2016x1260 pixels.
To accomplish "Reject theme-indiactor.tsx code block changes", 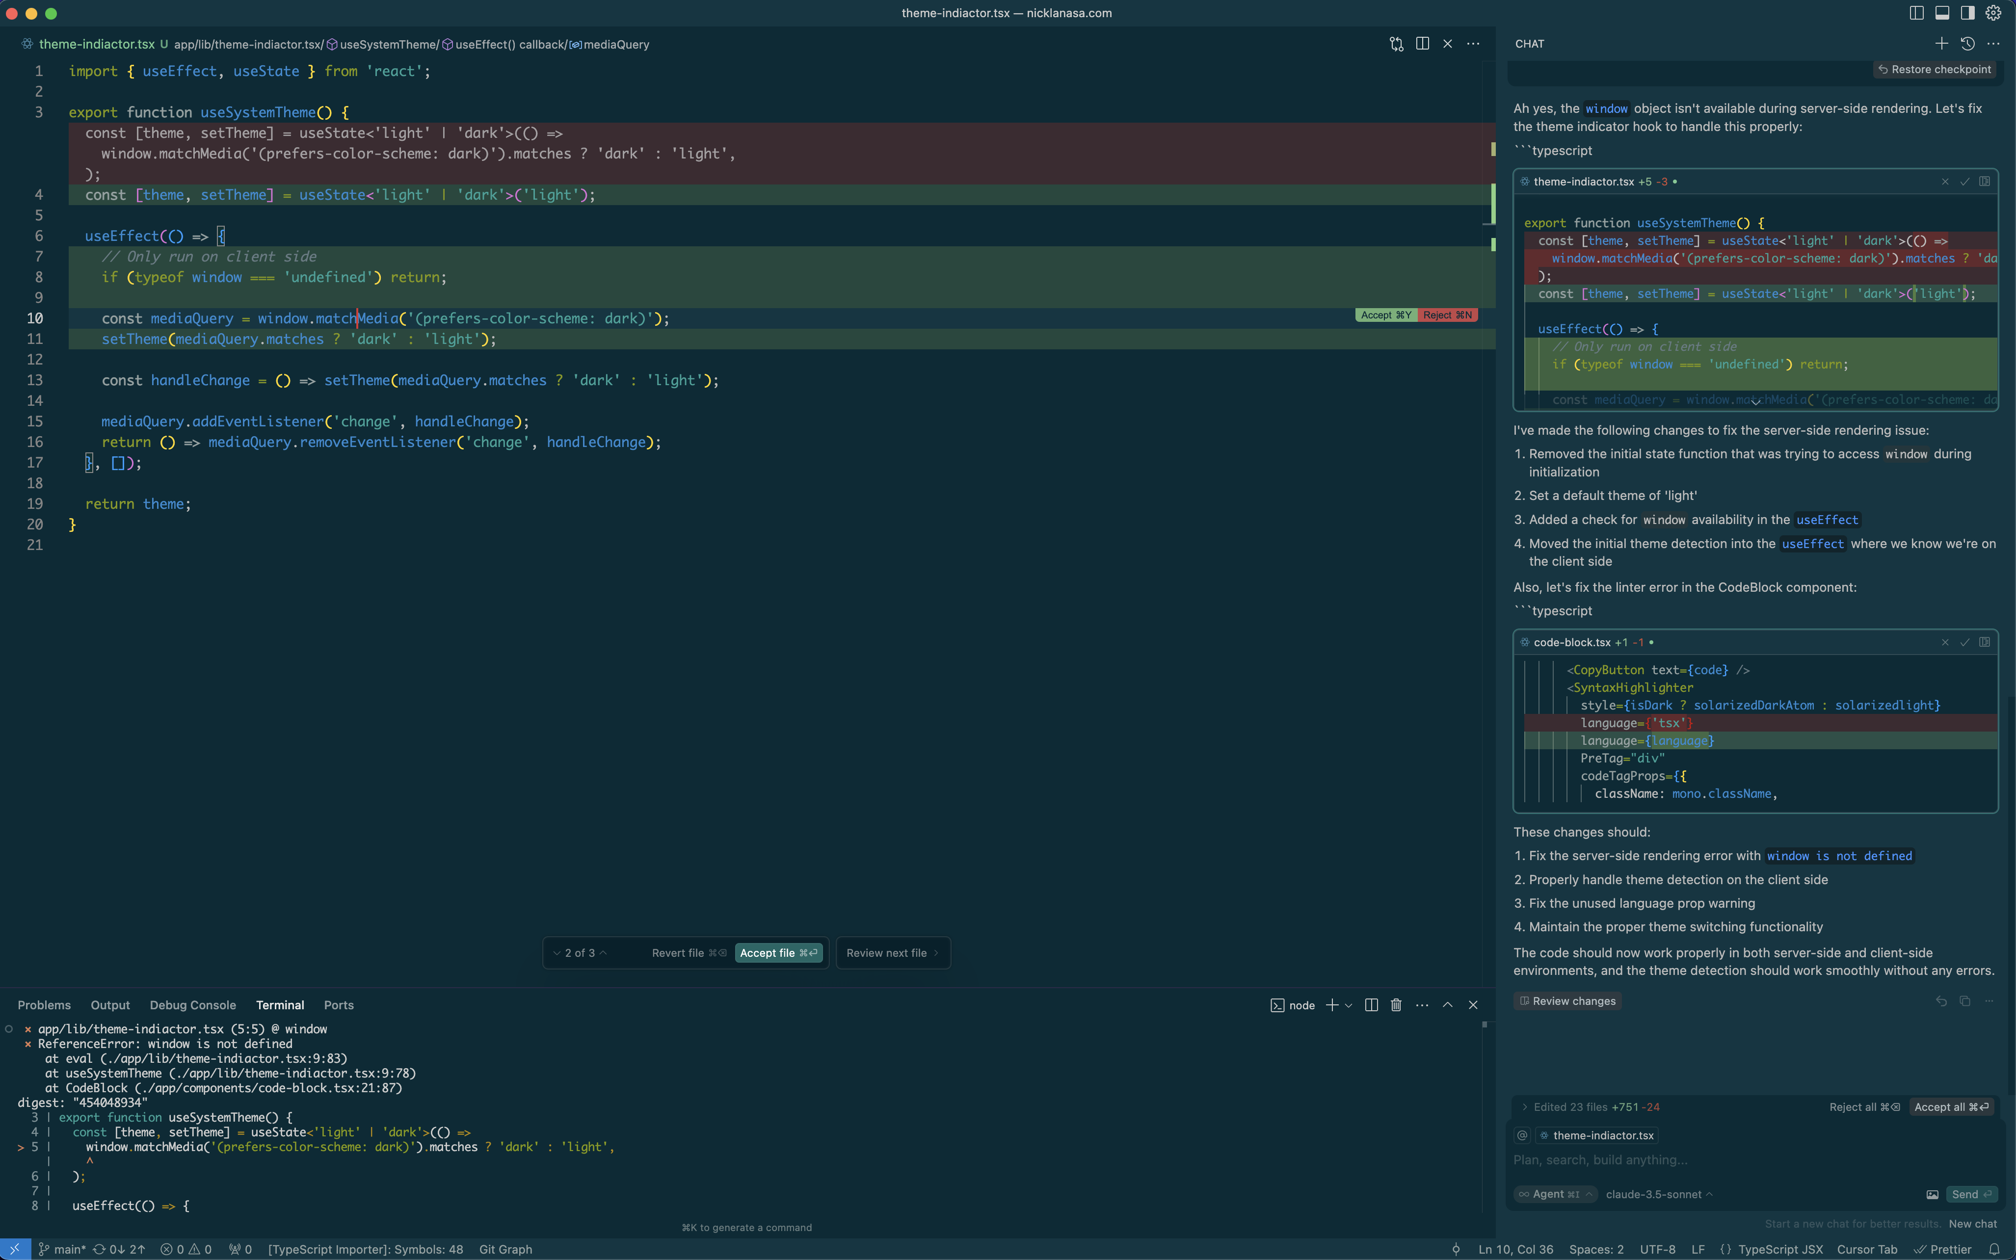I will click(1945, 182).
